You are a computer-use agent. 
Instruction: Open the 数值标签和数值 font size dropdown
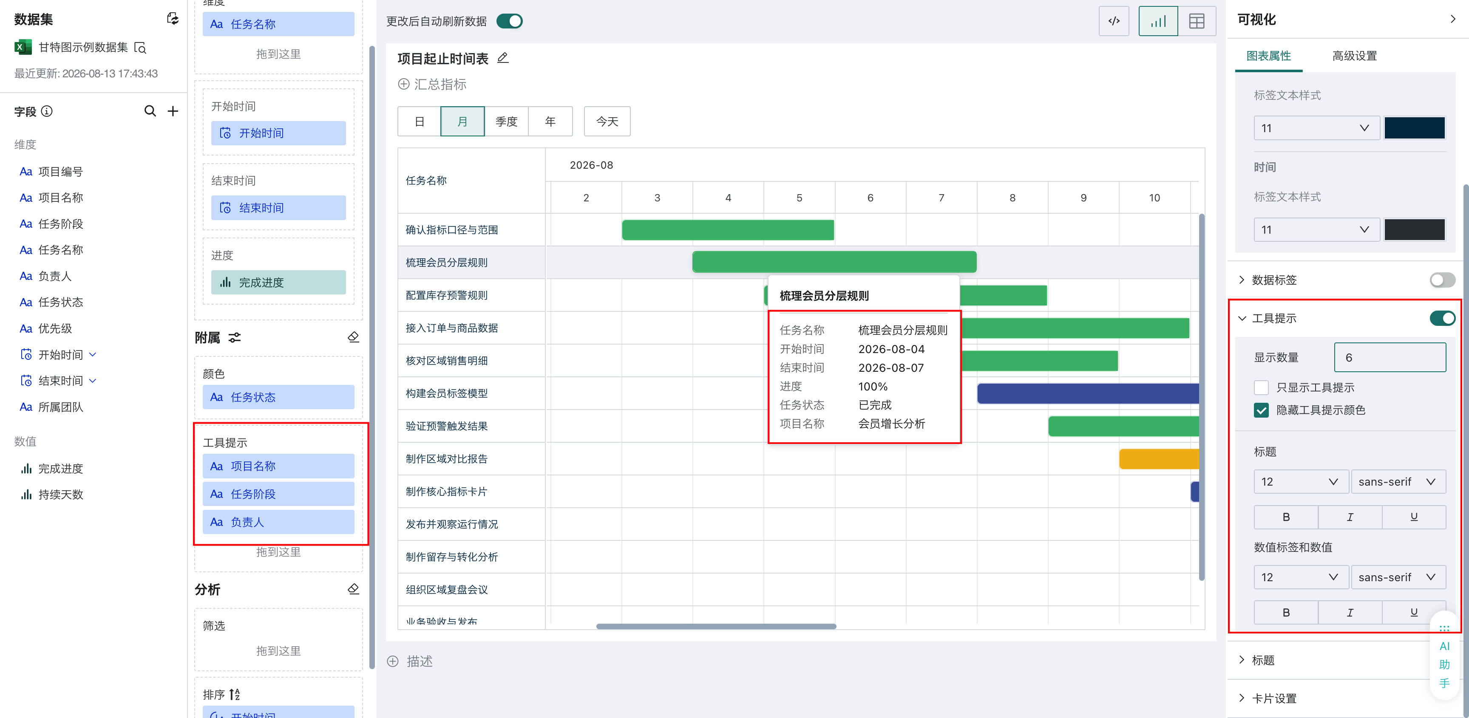(1301, 577)
